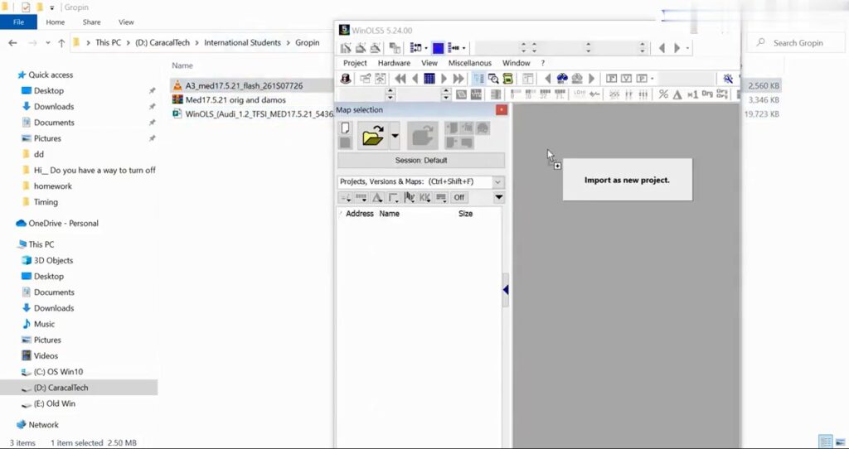
Task: Open the Hardware menu in WinOLS
Action: 394,63
